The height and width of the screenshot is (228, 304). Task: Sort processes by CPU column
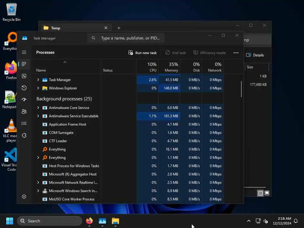148,67
